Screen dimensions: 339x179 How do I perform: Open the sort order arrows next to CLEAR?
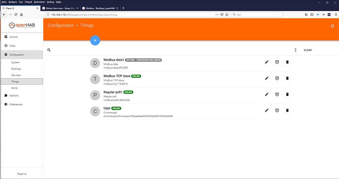(x=295, y=50)
